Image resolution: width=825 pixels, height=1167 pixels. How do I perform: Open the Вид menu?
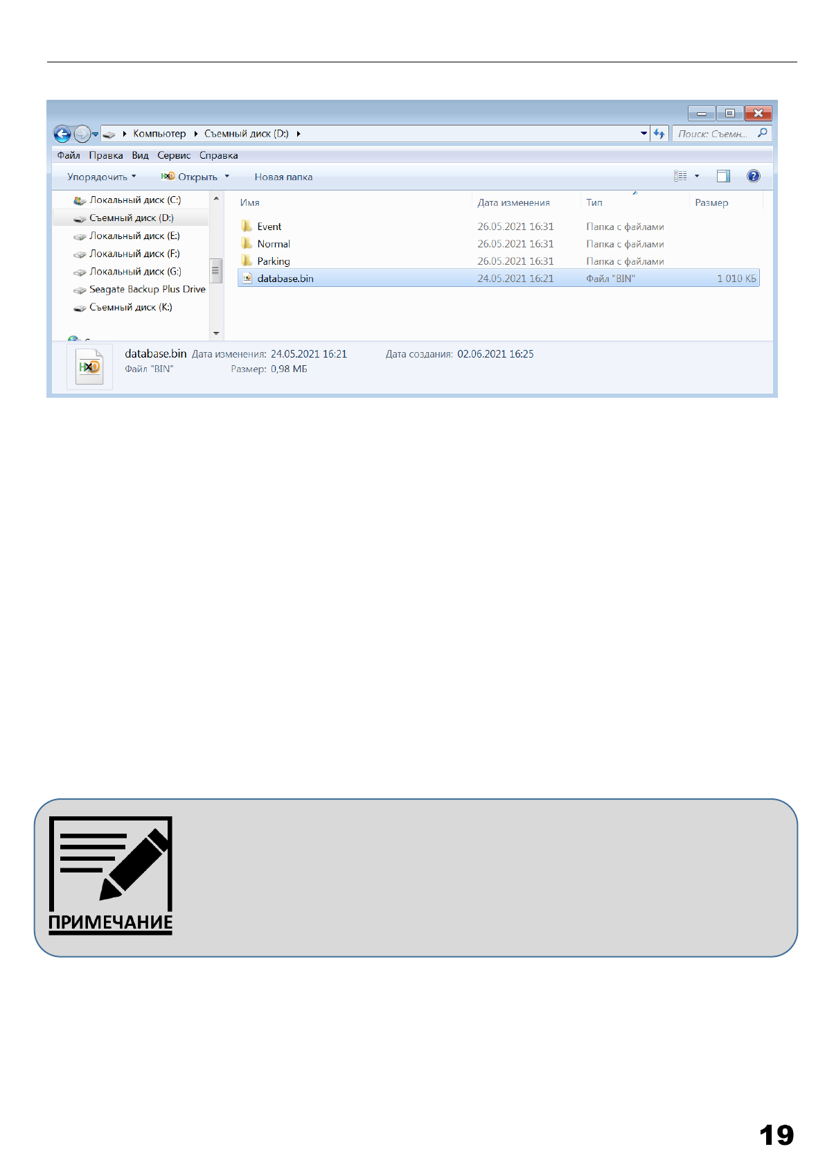[141, 155]
